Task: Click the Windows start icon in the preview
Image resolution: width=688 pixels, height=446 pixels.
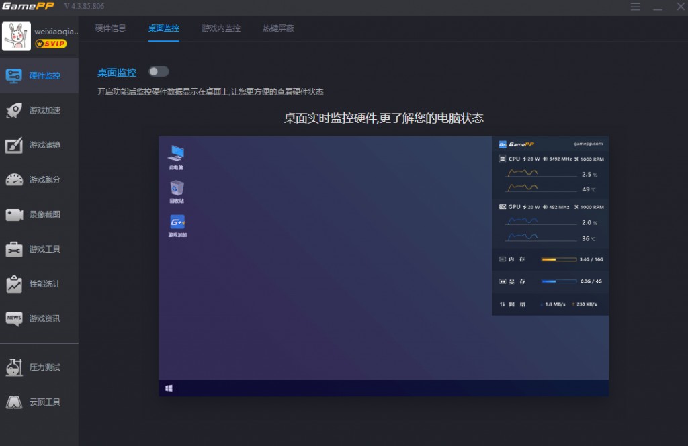Action: [167, 388]
